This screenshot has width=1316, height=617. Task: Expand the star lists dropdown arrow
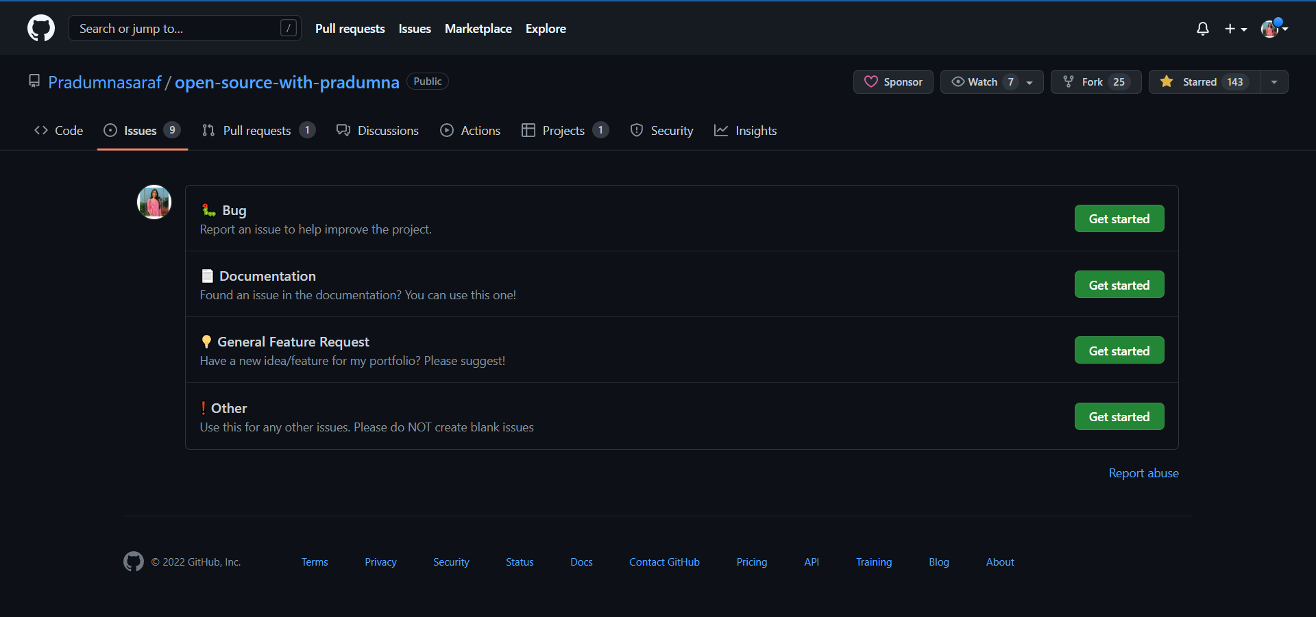pyautogui.click(x=1274, y=81)
